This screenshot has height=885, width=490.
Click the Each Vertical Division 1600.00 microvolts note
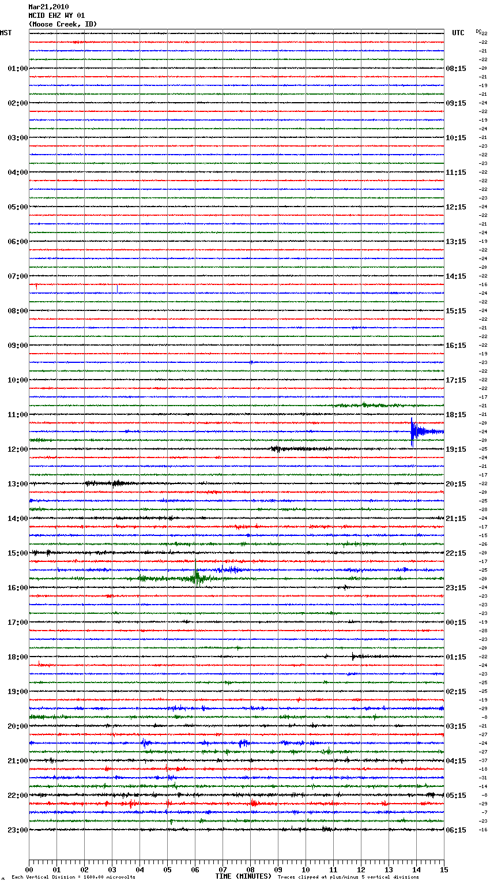(73, 877)
